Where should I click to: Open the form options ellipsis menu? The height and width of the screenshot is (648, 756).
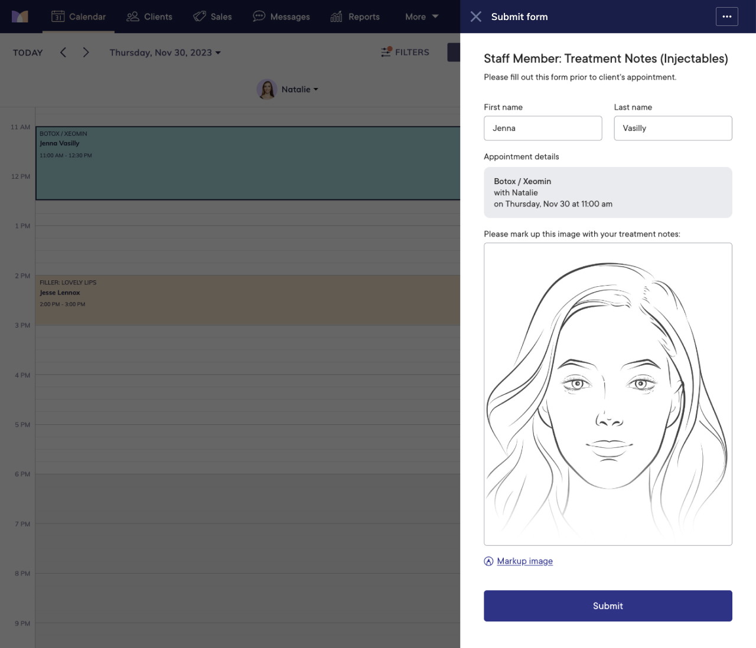pyautogui.click(x=727, y=17)
